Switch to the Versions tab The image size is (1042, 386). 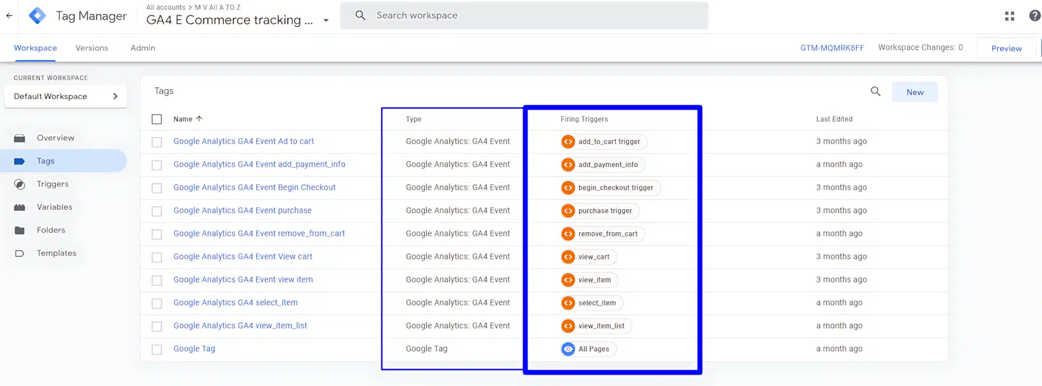(x=92, y=48)
